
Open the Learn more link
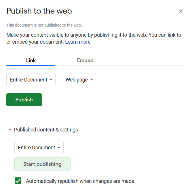coord(78,42)
